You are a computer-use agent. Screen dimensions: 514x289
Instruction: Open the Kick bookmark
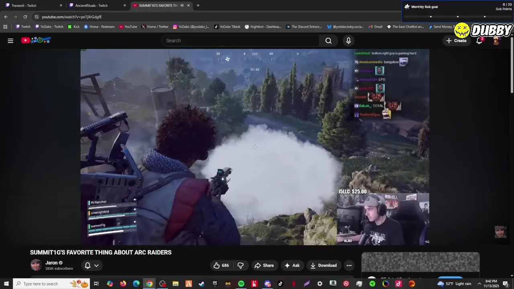point(73,27)
